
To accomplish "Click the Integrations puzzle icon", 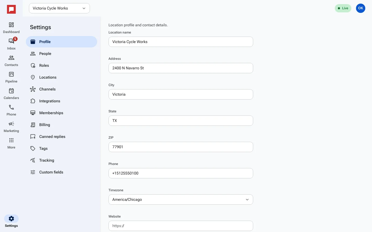I will coord(33,101).
